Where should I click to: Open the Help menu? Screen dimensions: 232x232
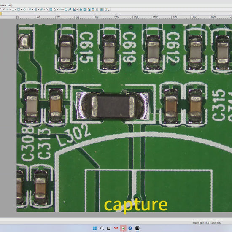tap(10, 5)
